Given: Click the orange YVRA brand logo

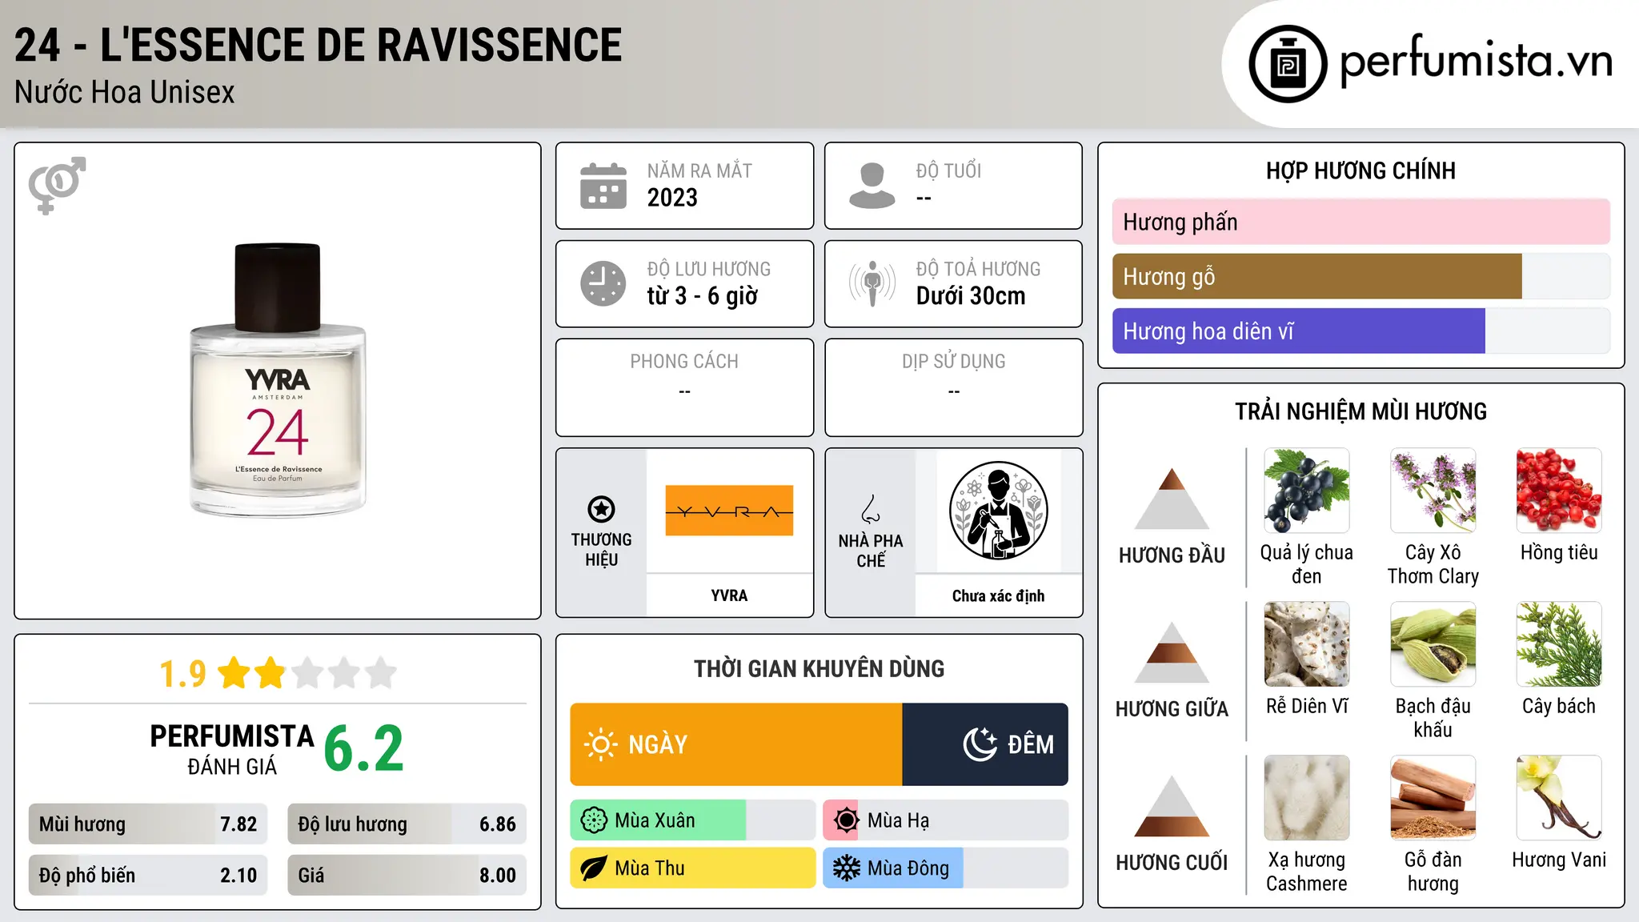Looking at the screenshot, I should (x=729, y=511).
